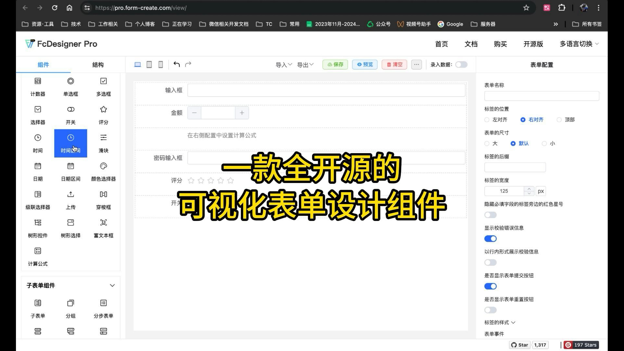Add the 分步表单 step form component
Screen dimensions: 624x351
pos(104,308)
